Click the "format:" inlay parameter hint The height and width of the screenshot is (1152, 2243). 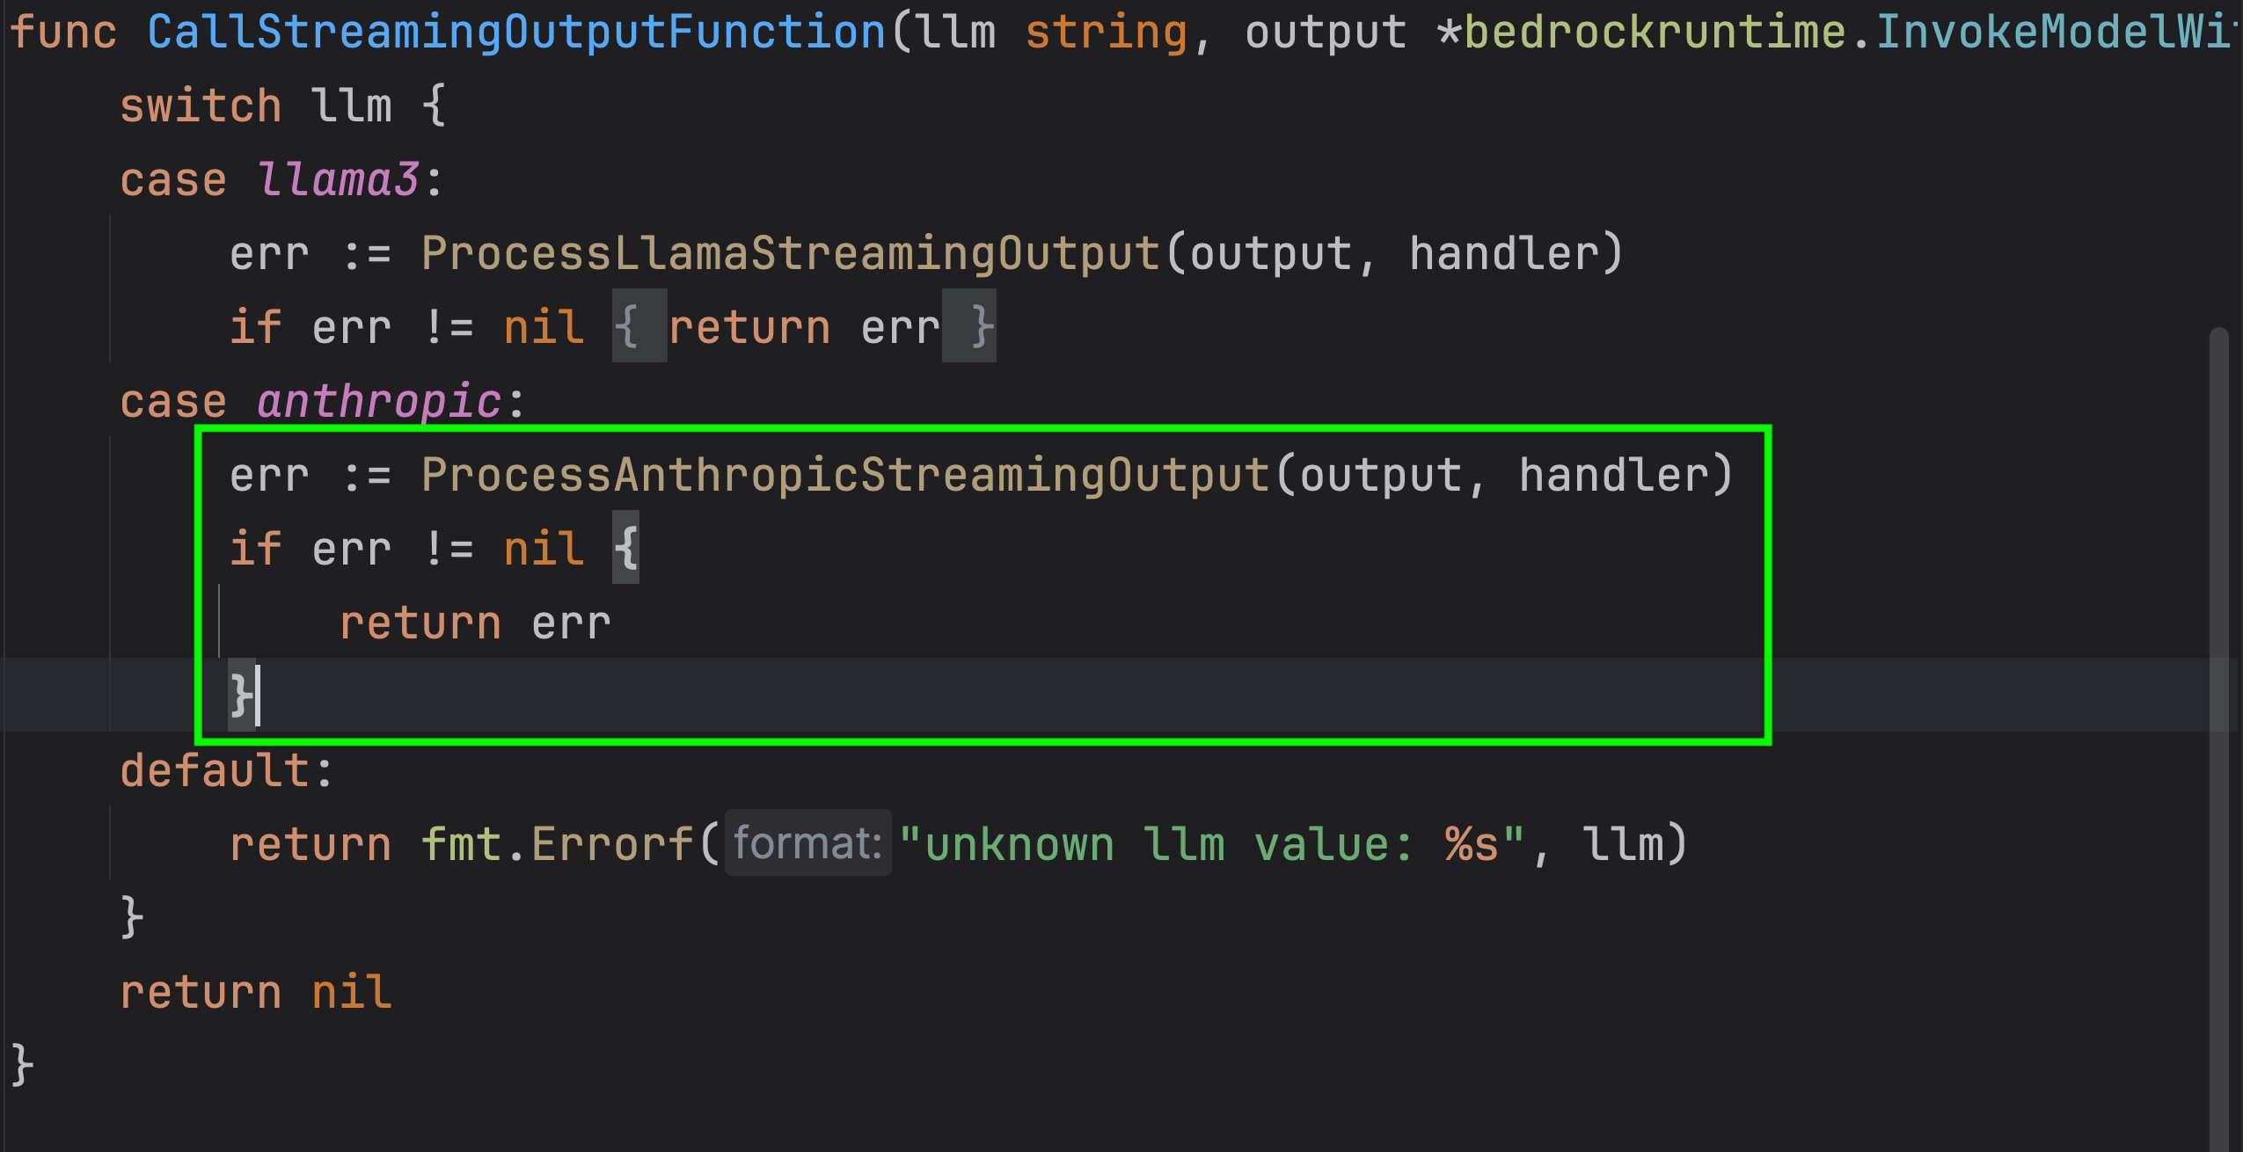[807, 844]
